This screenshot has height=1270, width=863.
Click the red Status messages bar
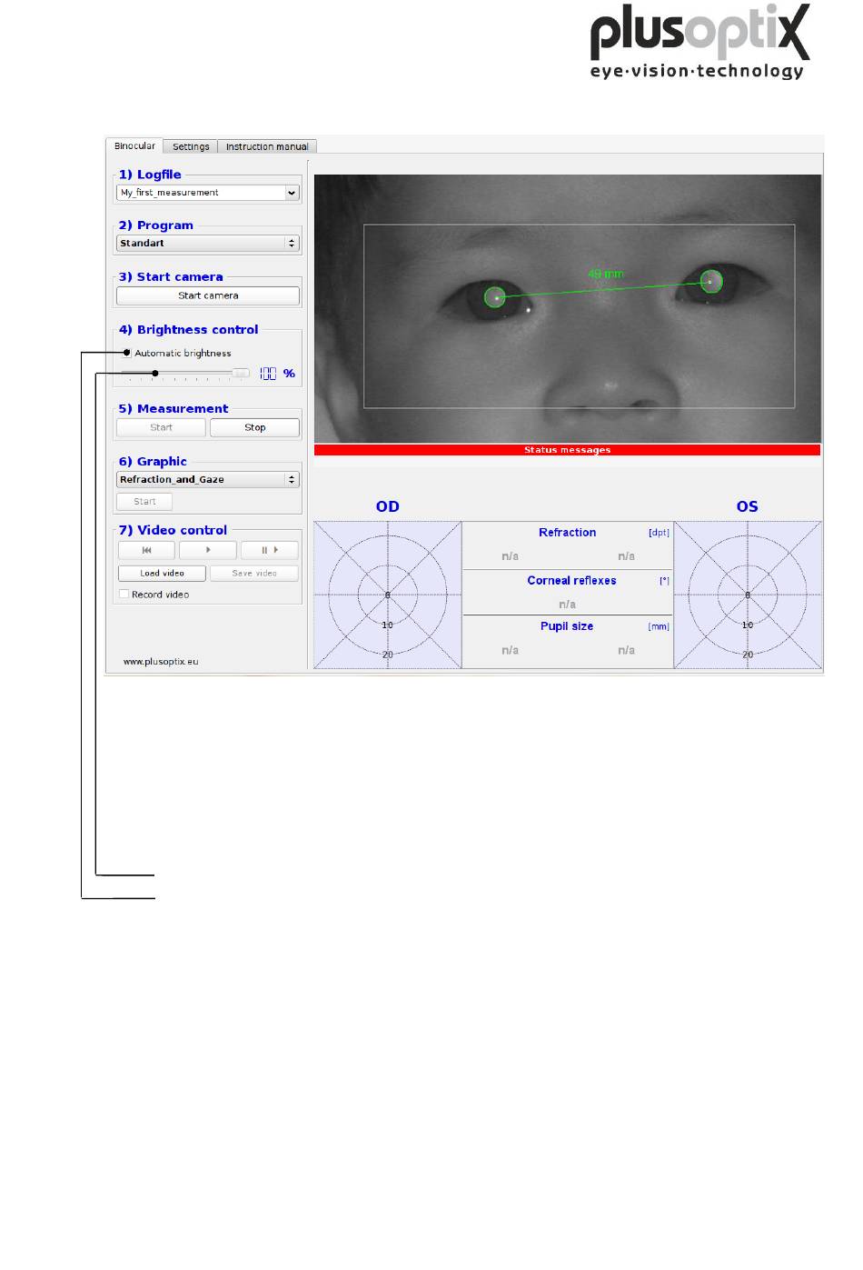click(567, 450)
